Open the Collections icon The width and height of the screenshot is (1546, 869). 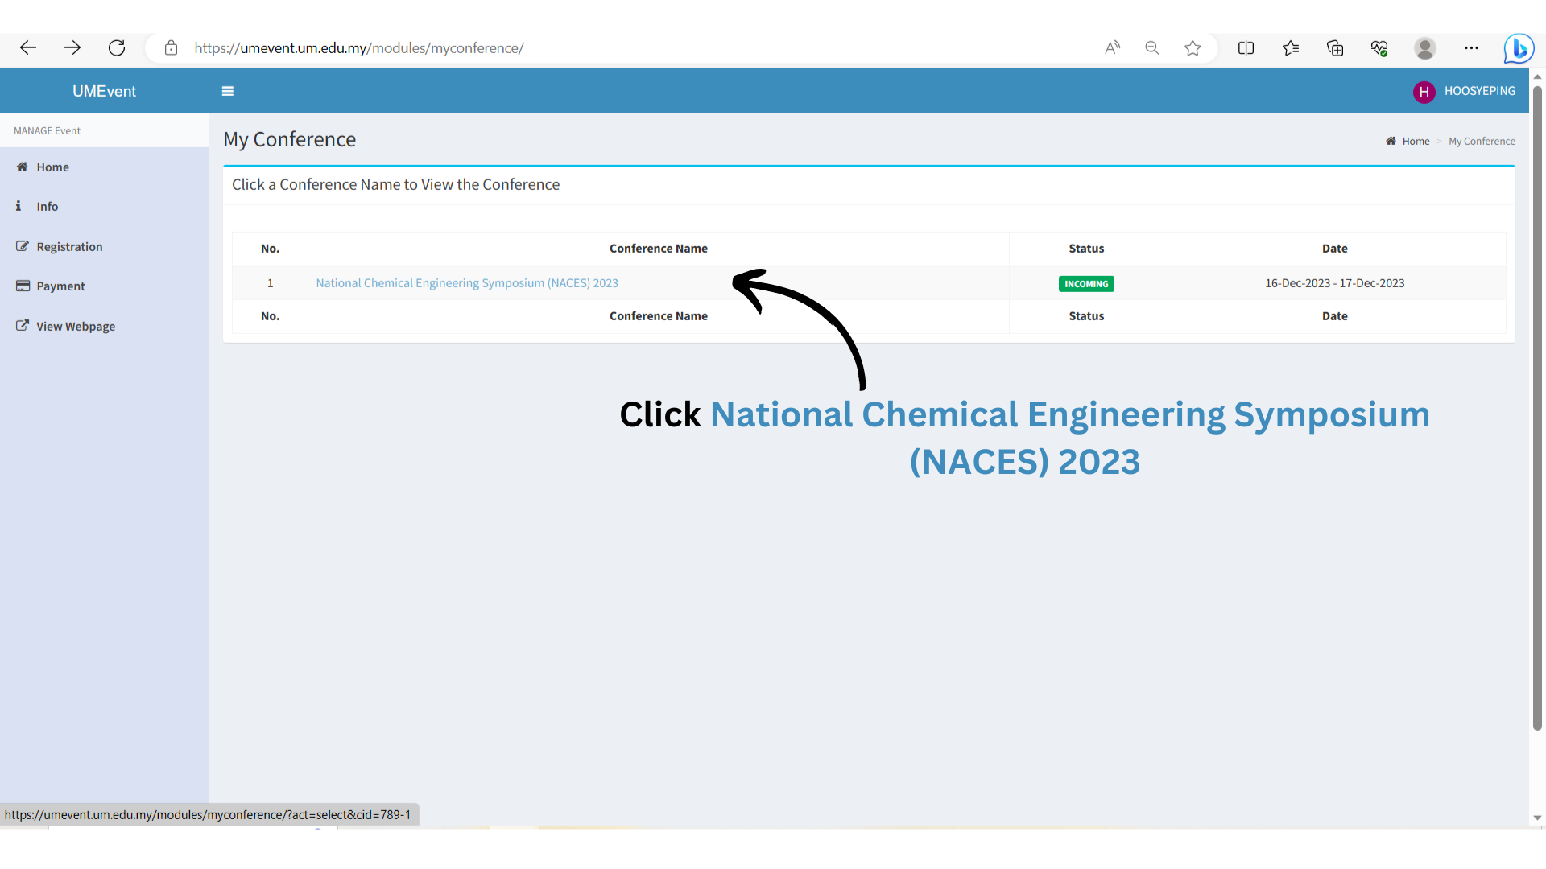[1335, 48]
